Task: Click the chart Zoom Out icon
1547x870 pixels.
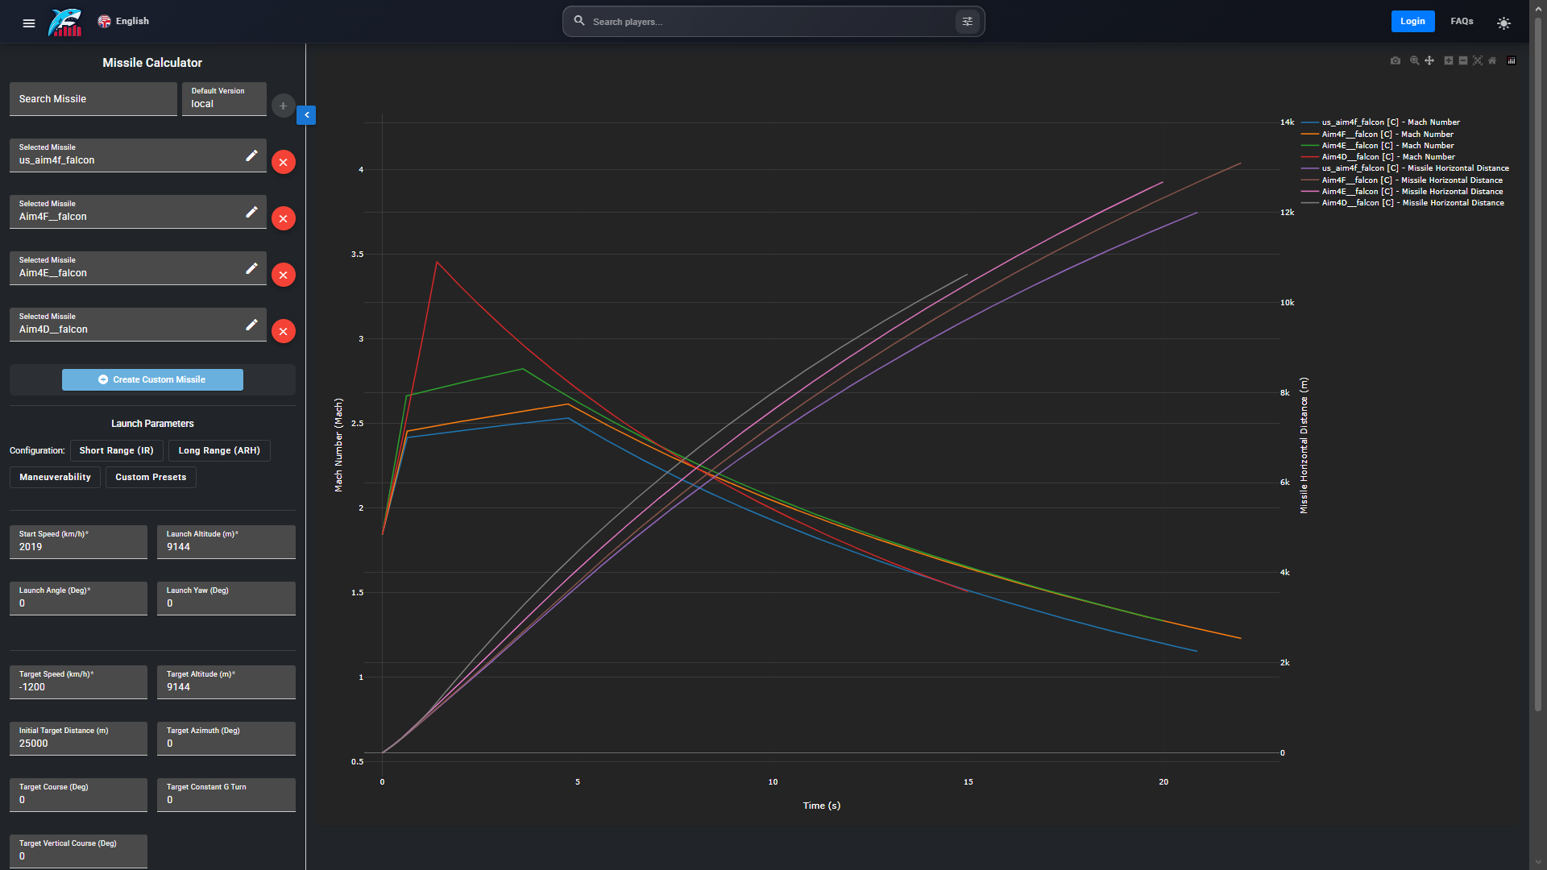Action: (1463, 60)
